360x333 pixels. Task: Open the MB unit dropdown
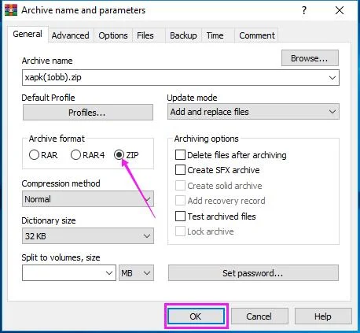pos(136,273)
